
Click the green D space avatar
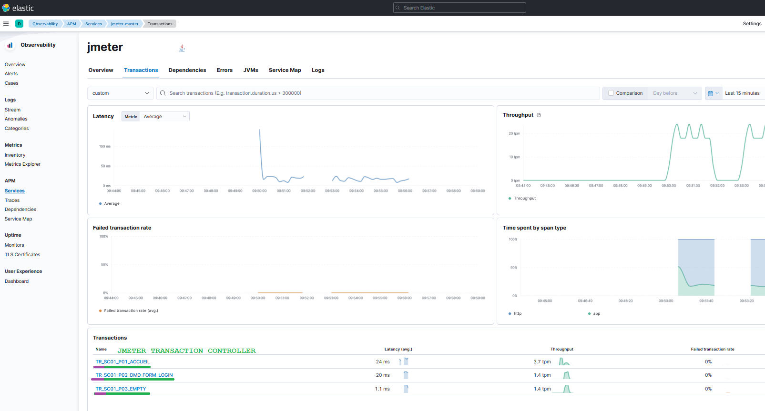click(19, 24)
